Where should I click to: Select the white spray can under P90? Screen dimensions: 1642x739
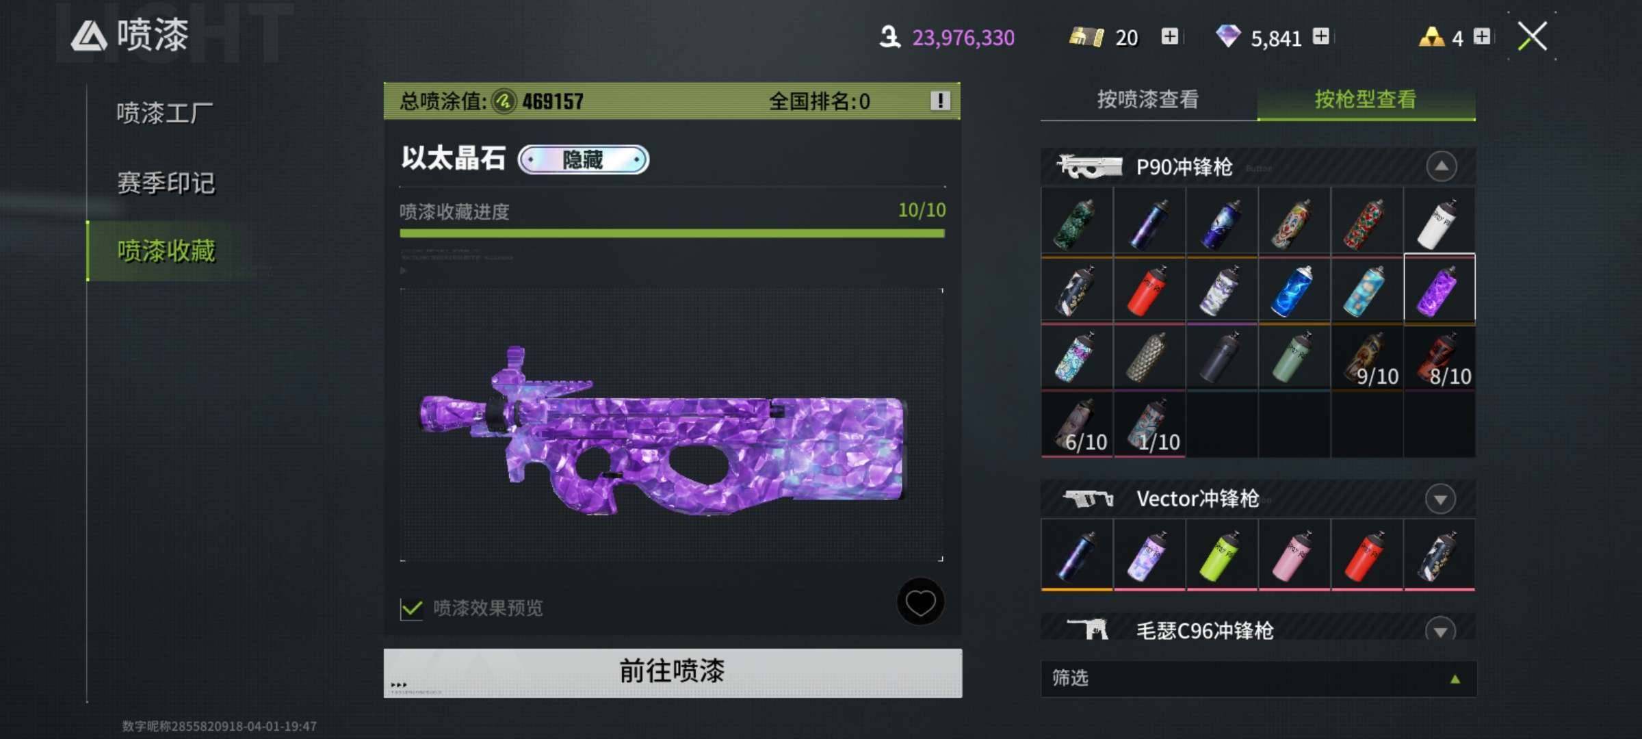click(1439, 223)
